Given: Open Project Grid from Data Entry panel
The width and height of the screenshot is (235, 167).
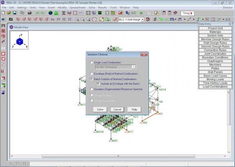Looking at the screenshot, I should tap(215, 28).
